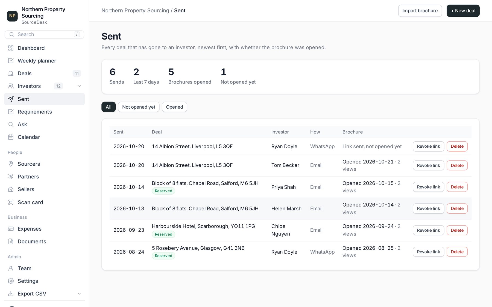This screenshot has height=307, width=492.
Task: Expand the Export CSV chevron
Action: click(79, 294)
